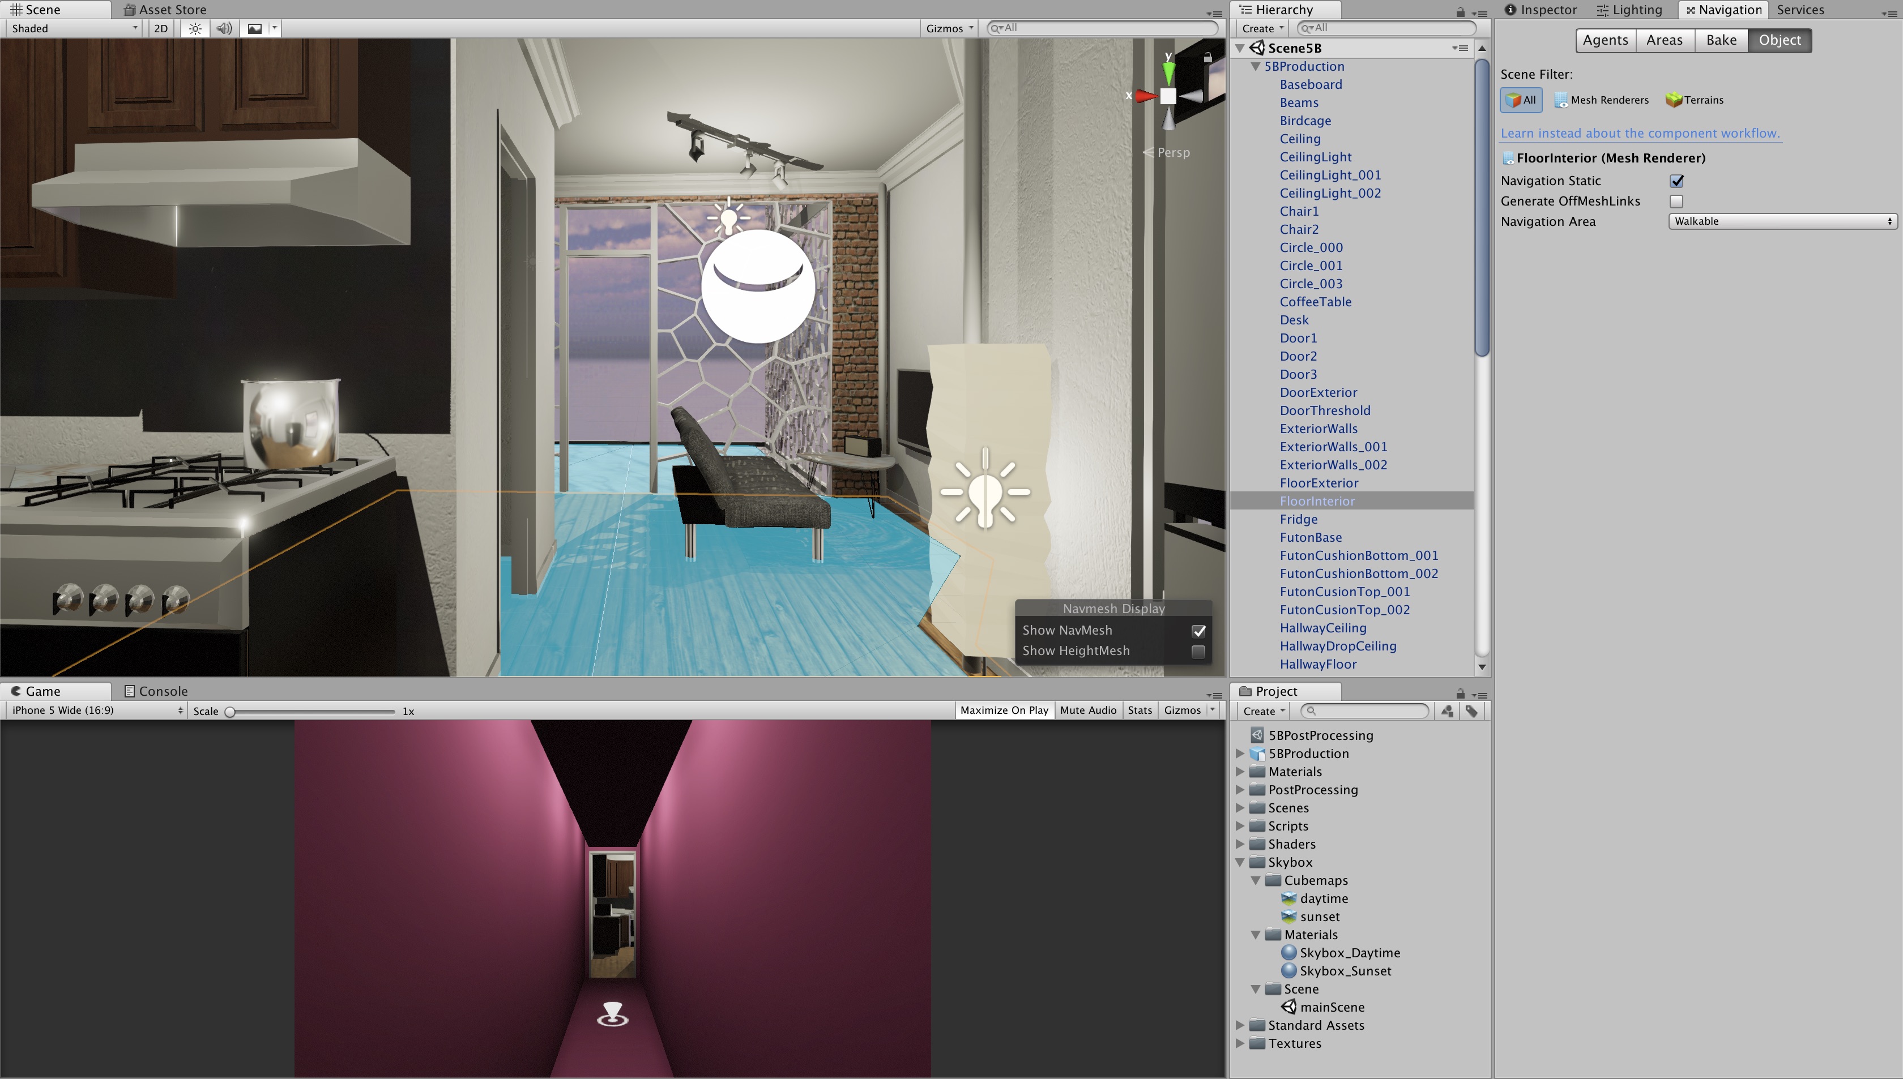Switch to the Bake tab
The image size is (1903, 1079).
click(1721, 40)
